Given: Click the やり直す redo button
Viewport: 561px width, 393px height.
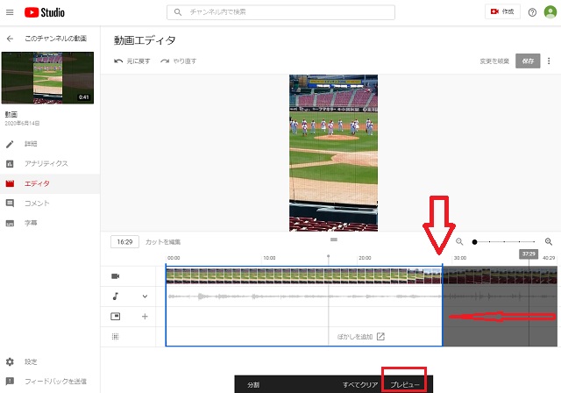Looking at the screenshot, I should tap(179, 61).
